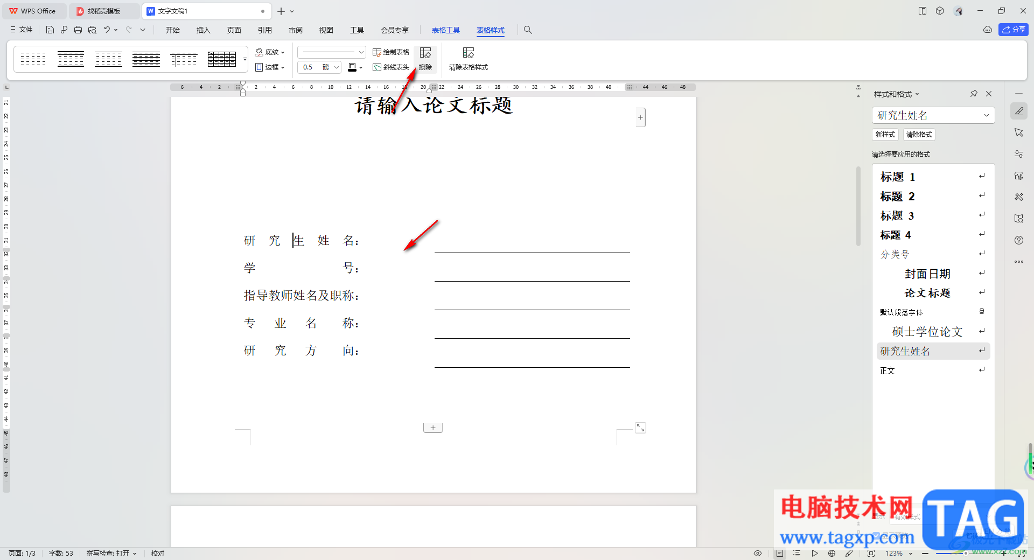Screen dimensions: 1034x560
Task: Switch to the 开始 ribbon tab
Action: [x=173, y=30]
